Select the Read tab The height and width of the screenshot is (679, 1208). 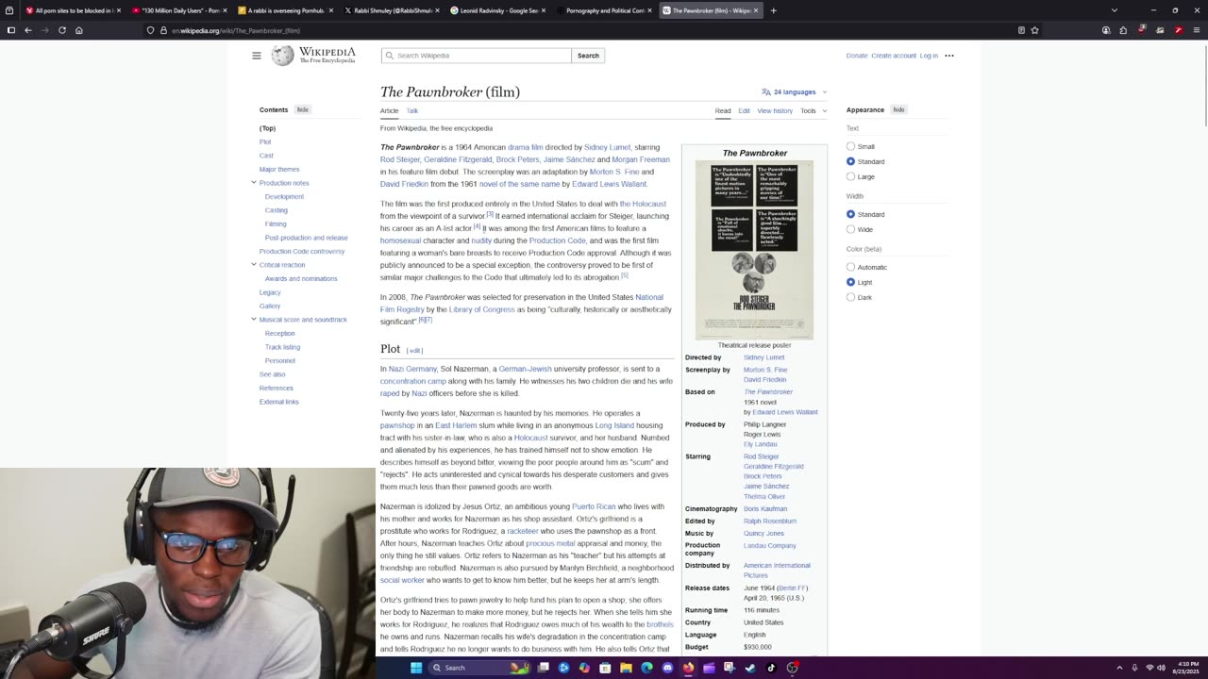(x=723, y=110)
